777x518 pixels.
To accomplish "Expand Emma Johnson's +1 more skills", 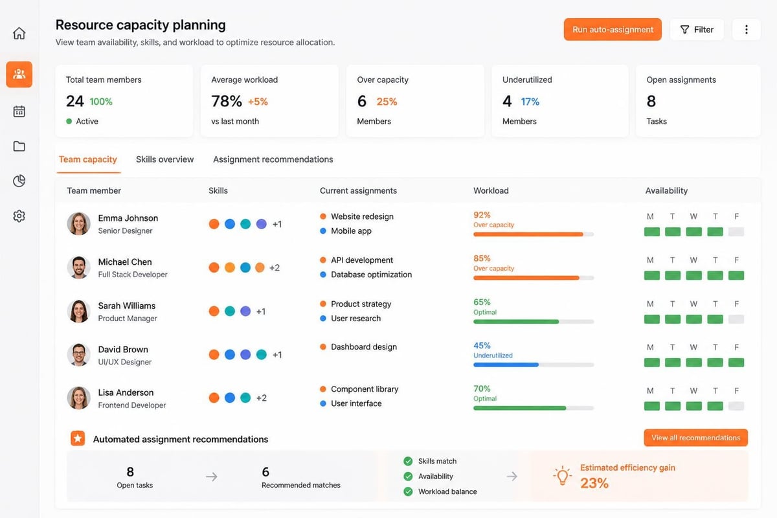I will click(x=277, y=224).
